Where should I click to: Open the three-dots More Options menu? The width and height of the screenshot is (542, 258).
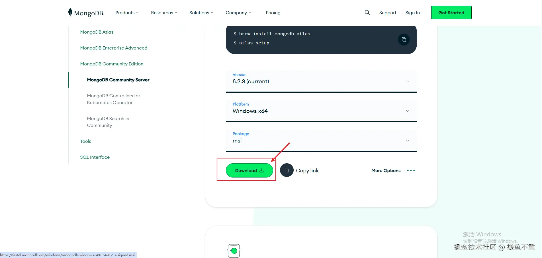coord(411,170)
